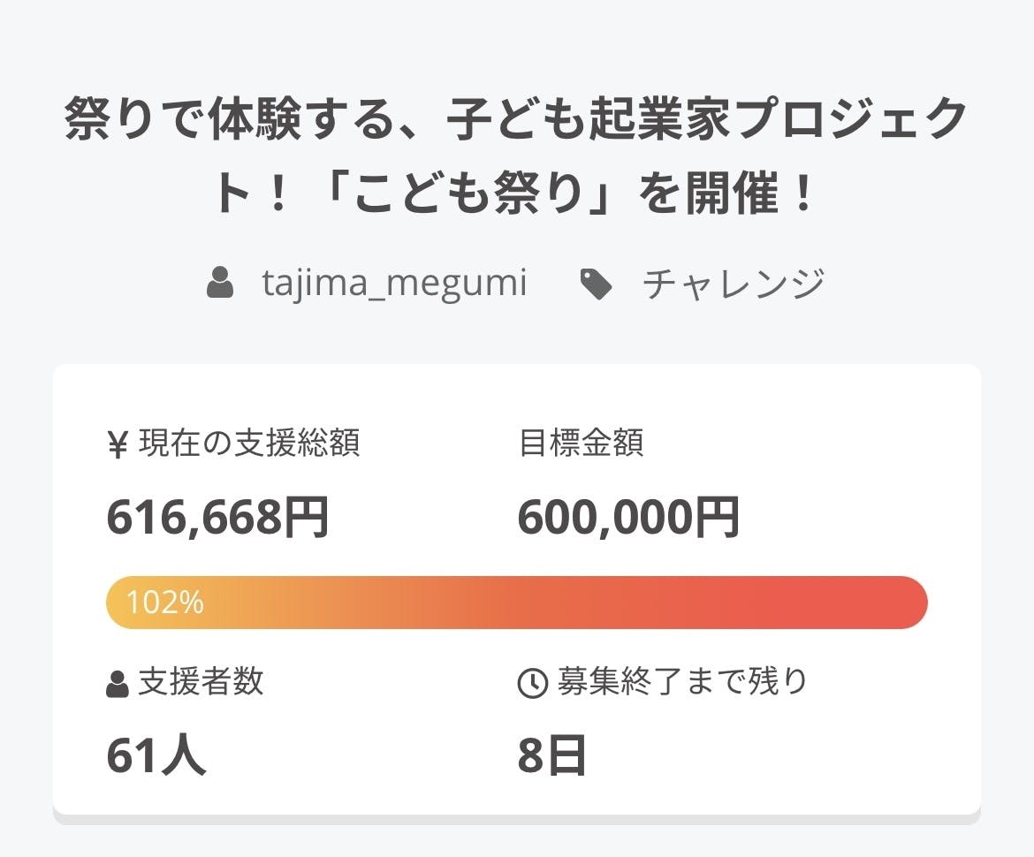Click the tag icon before チャレンジ

[x=597, y=284]
